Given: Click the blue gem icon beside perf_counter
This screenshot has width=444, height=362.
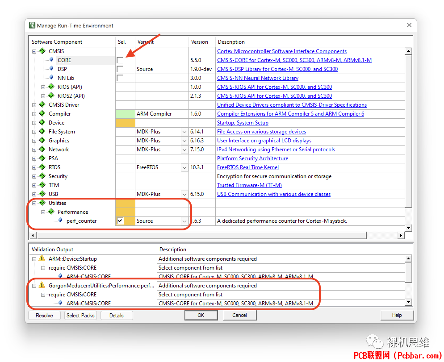Looking at the screenshot, I should tap(60, 221).
